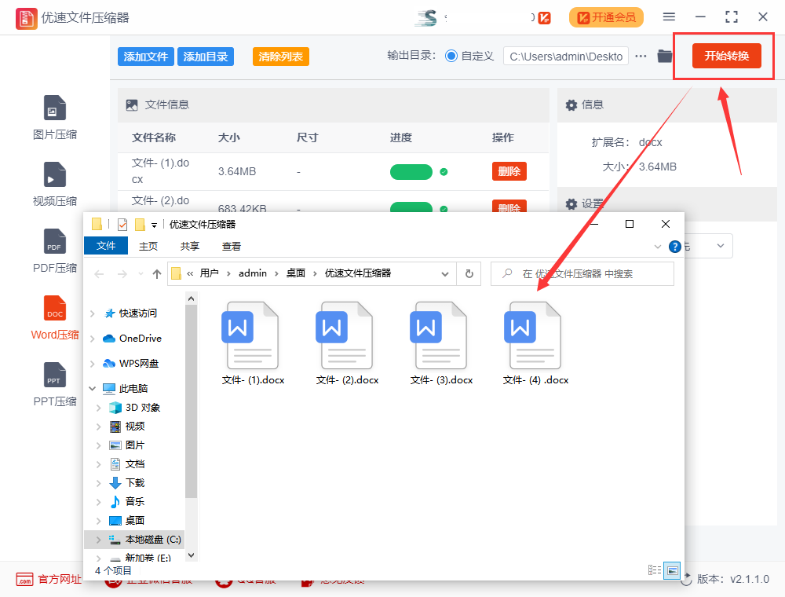
Task: Expand the Explorer ribbon chevron
Action: tap(657, 247)
